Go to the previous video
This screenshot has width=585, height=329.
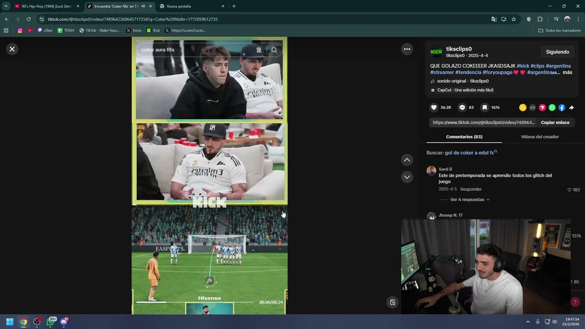pos(407,160)
